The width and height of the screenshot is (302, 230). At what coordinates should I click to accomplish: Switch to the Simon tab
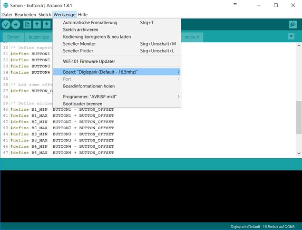click(x=13, y=37)
